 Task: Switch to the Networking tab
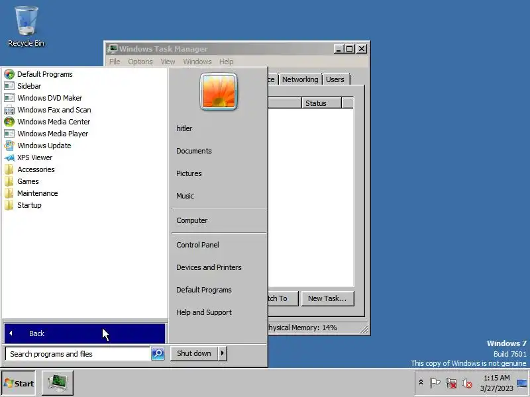pyautogui.click(x=300, y=79)
